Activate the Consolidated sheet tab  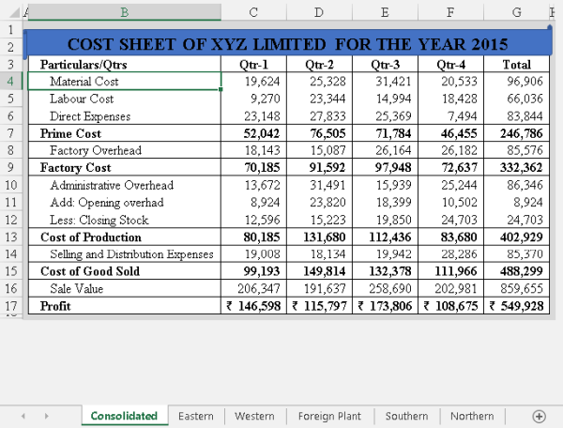[124, 416]
